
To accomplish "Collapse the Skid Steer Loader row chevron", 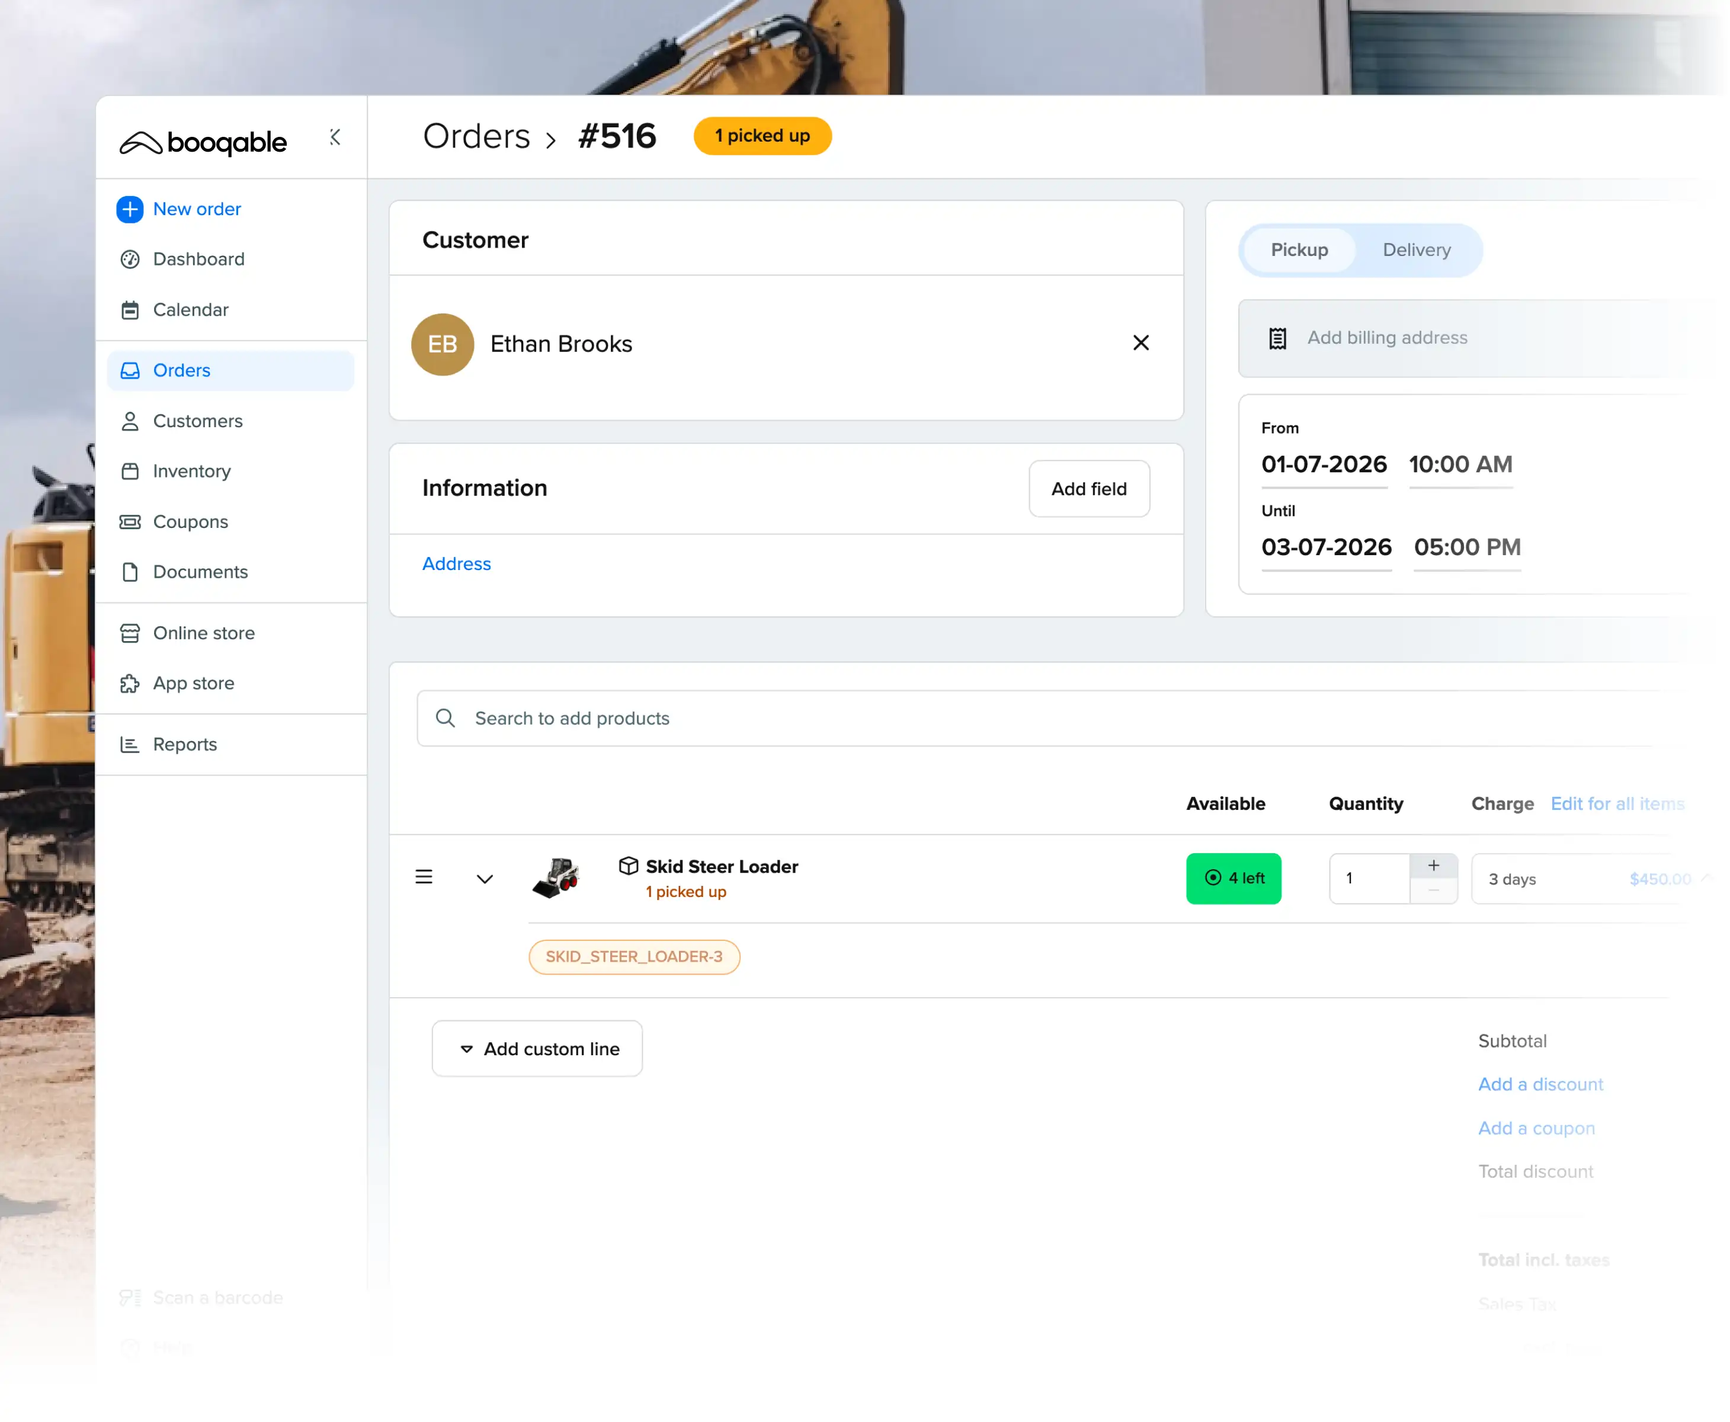I will pyautogui.click(x=485, y=879).
